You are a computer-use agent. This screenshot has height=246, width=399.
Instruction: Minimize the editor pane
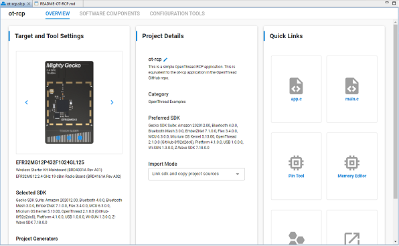pos(387,3)
